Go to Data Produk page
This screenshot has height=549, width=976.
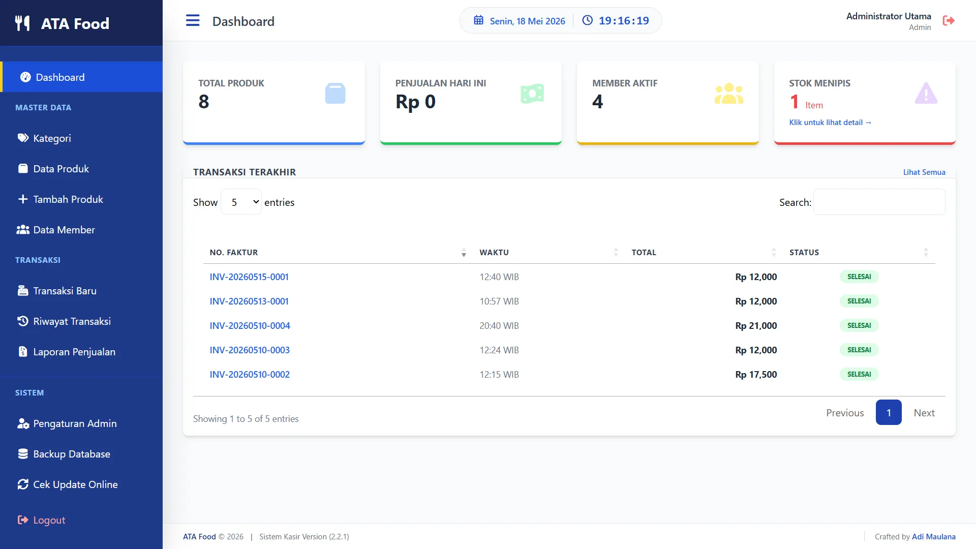point(81,169)
